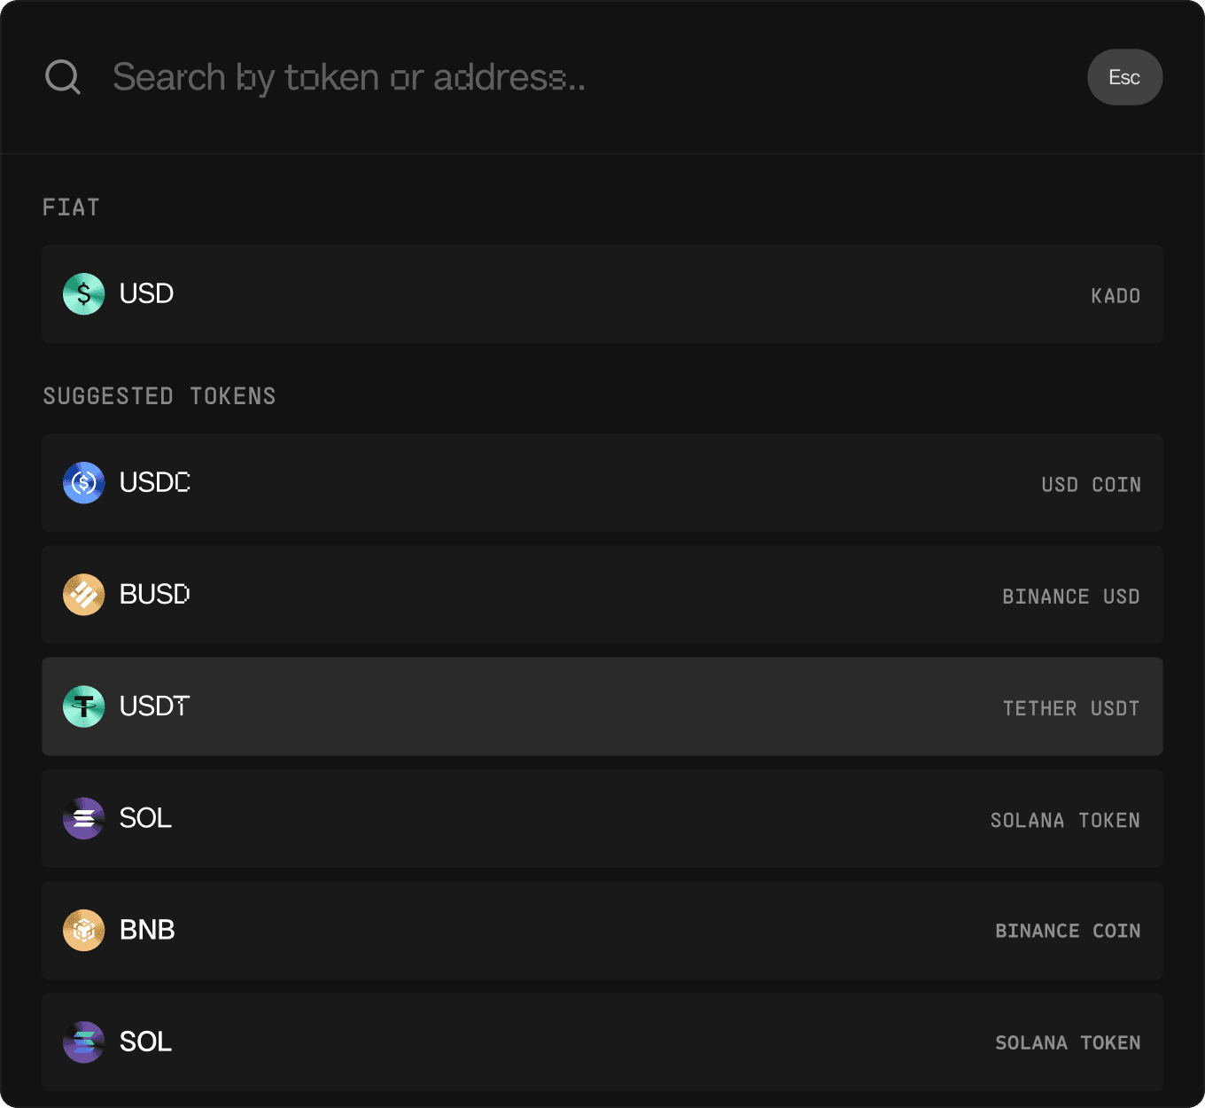Select the highlighted USDT token name

155,706
